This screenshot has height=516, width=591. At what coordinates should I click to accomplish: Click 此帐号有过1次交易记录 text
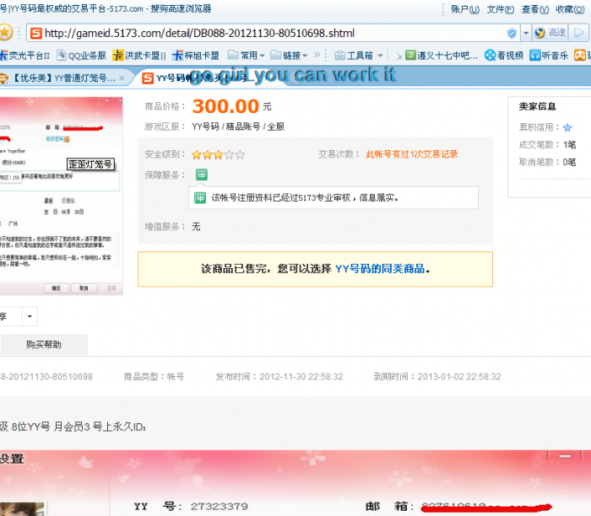pos(412,154)
